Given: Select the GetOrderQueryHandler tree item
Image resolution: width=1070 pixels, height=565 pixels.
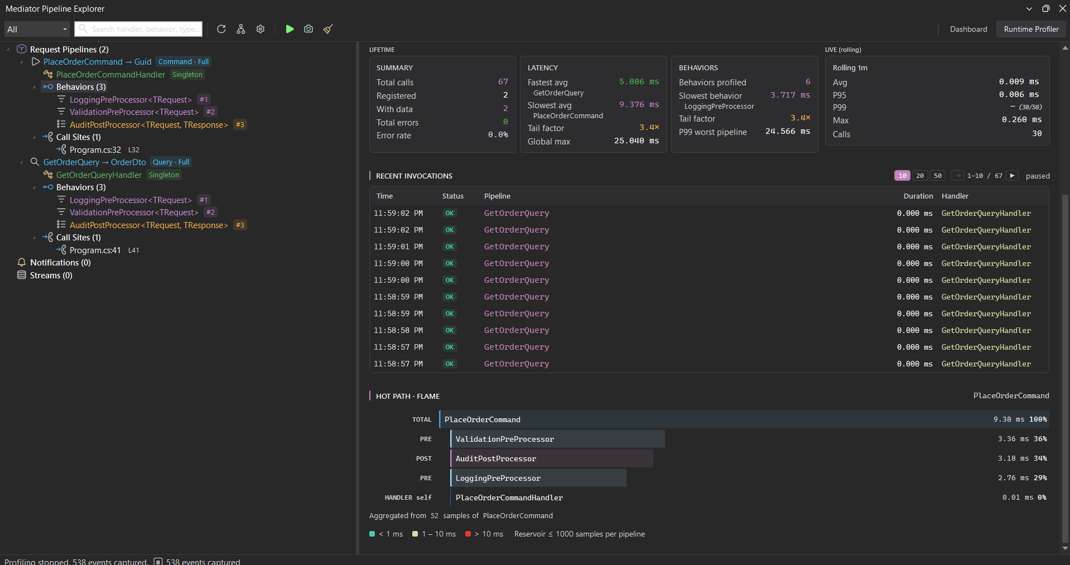Looking at the screenshot, I should (x=99, y=175).
